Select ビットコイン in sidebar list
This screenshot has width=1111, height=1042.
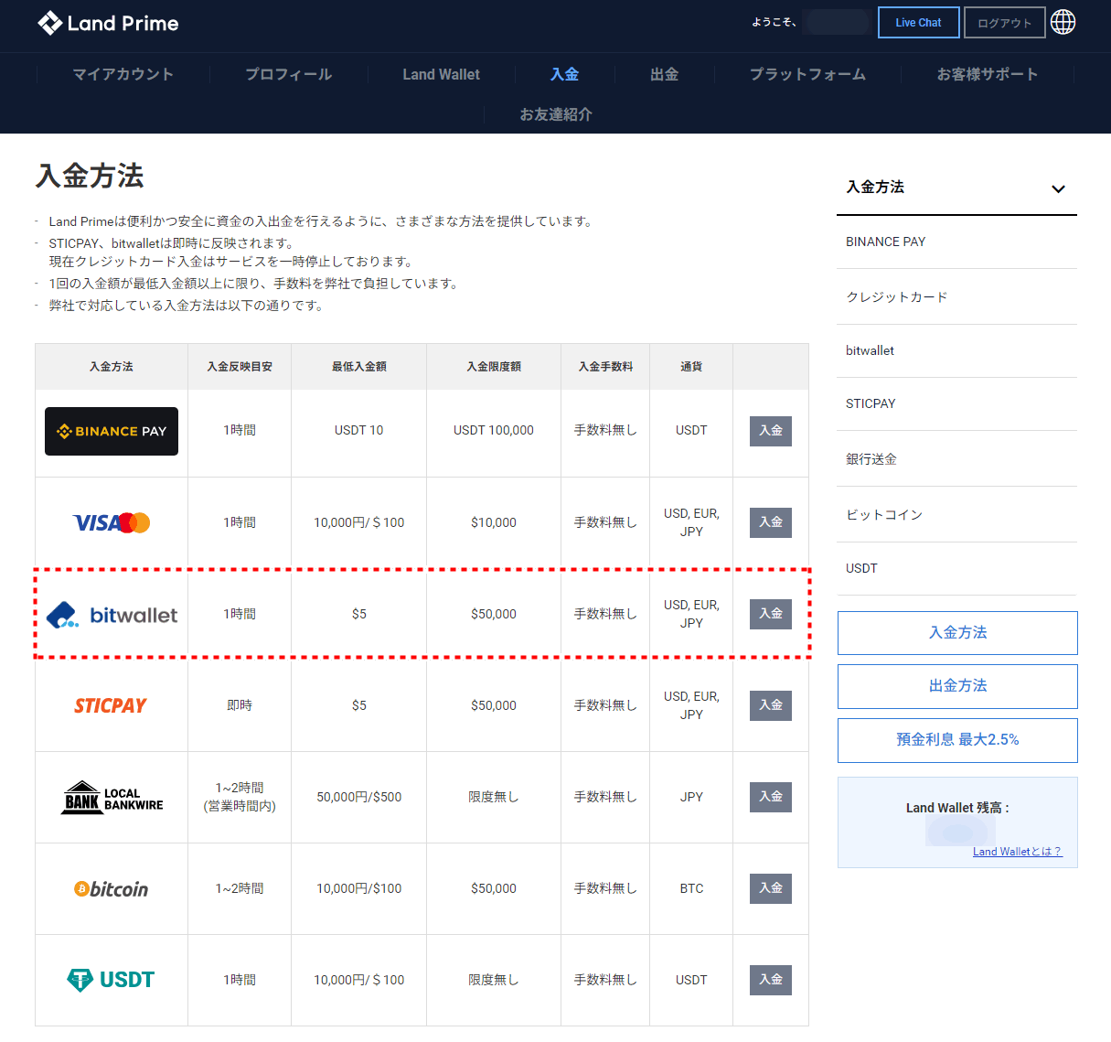click(956, 515)
